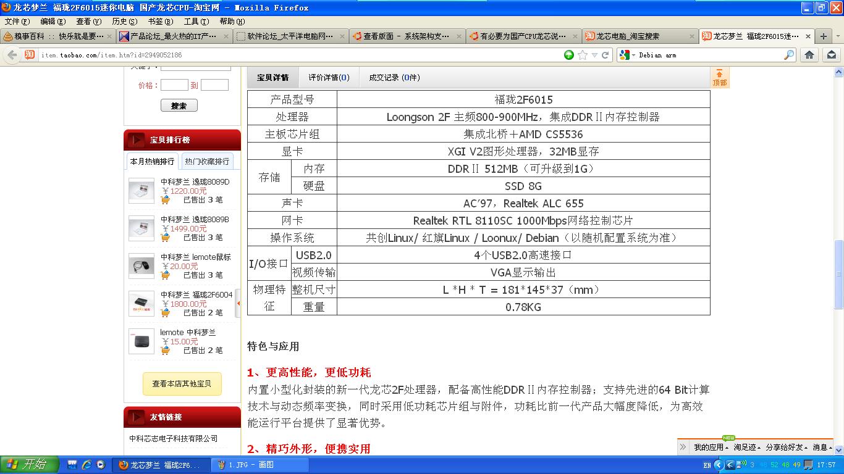Click the browser back arrow button
The height and width of the screenshot is (474, 844).
click(11, 55)
